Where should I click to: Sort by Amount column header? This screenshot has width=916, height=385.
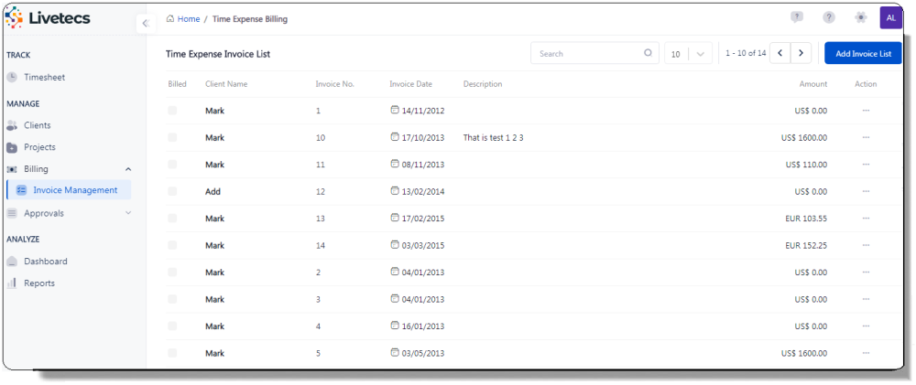coord(813,84)
